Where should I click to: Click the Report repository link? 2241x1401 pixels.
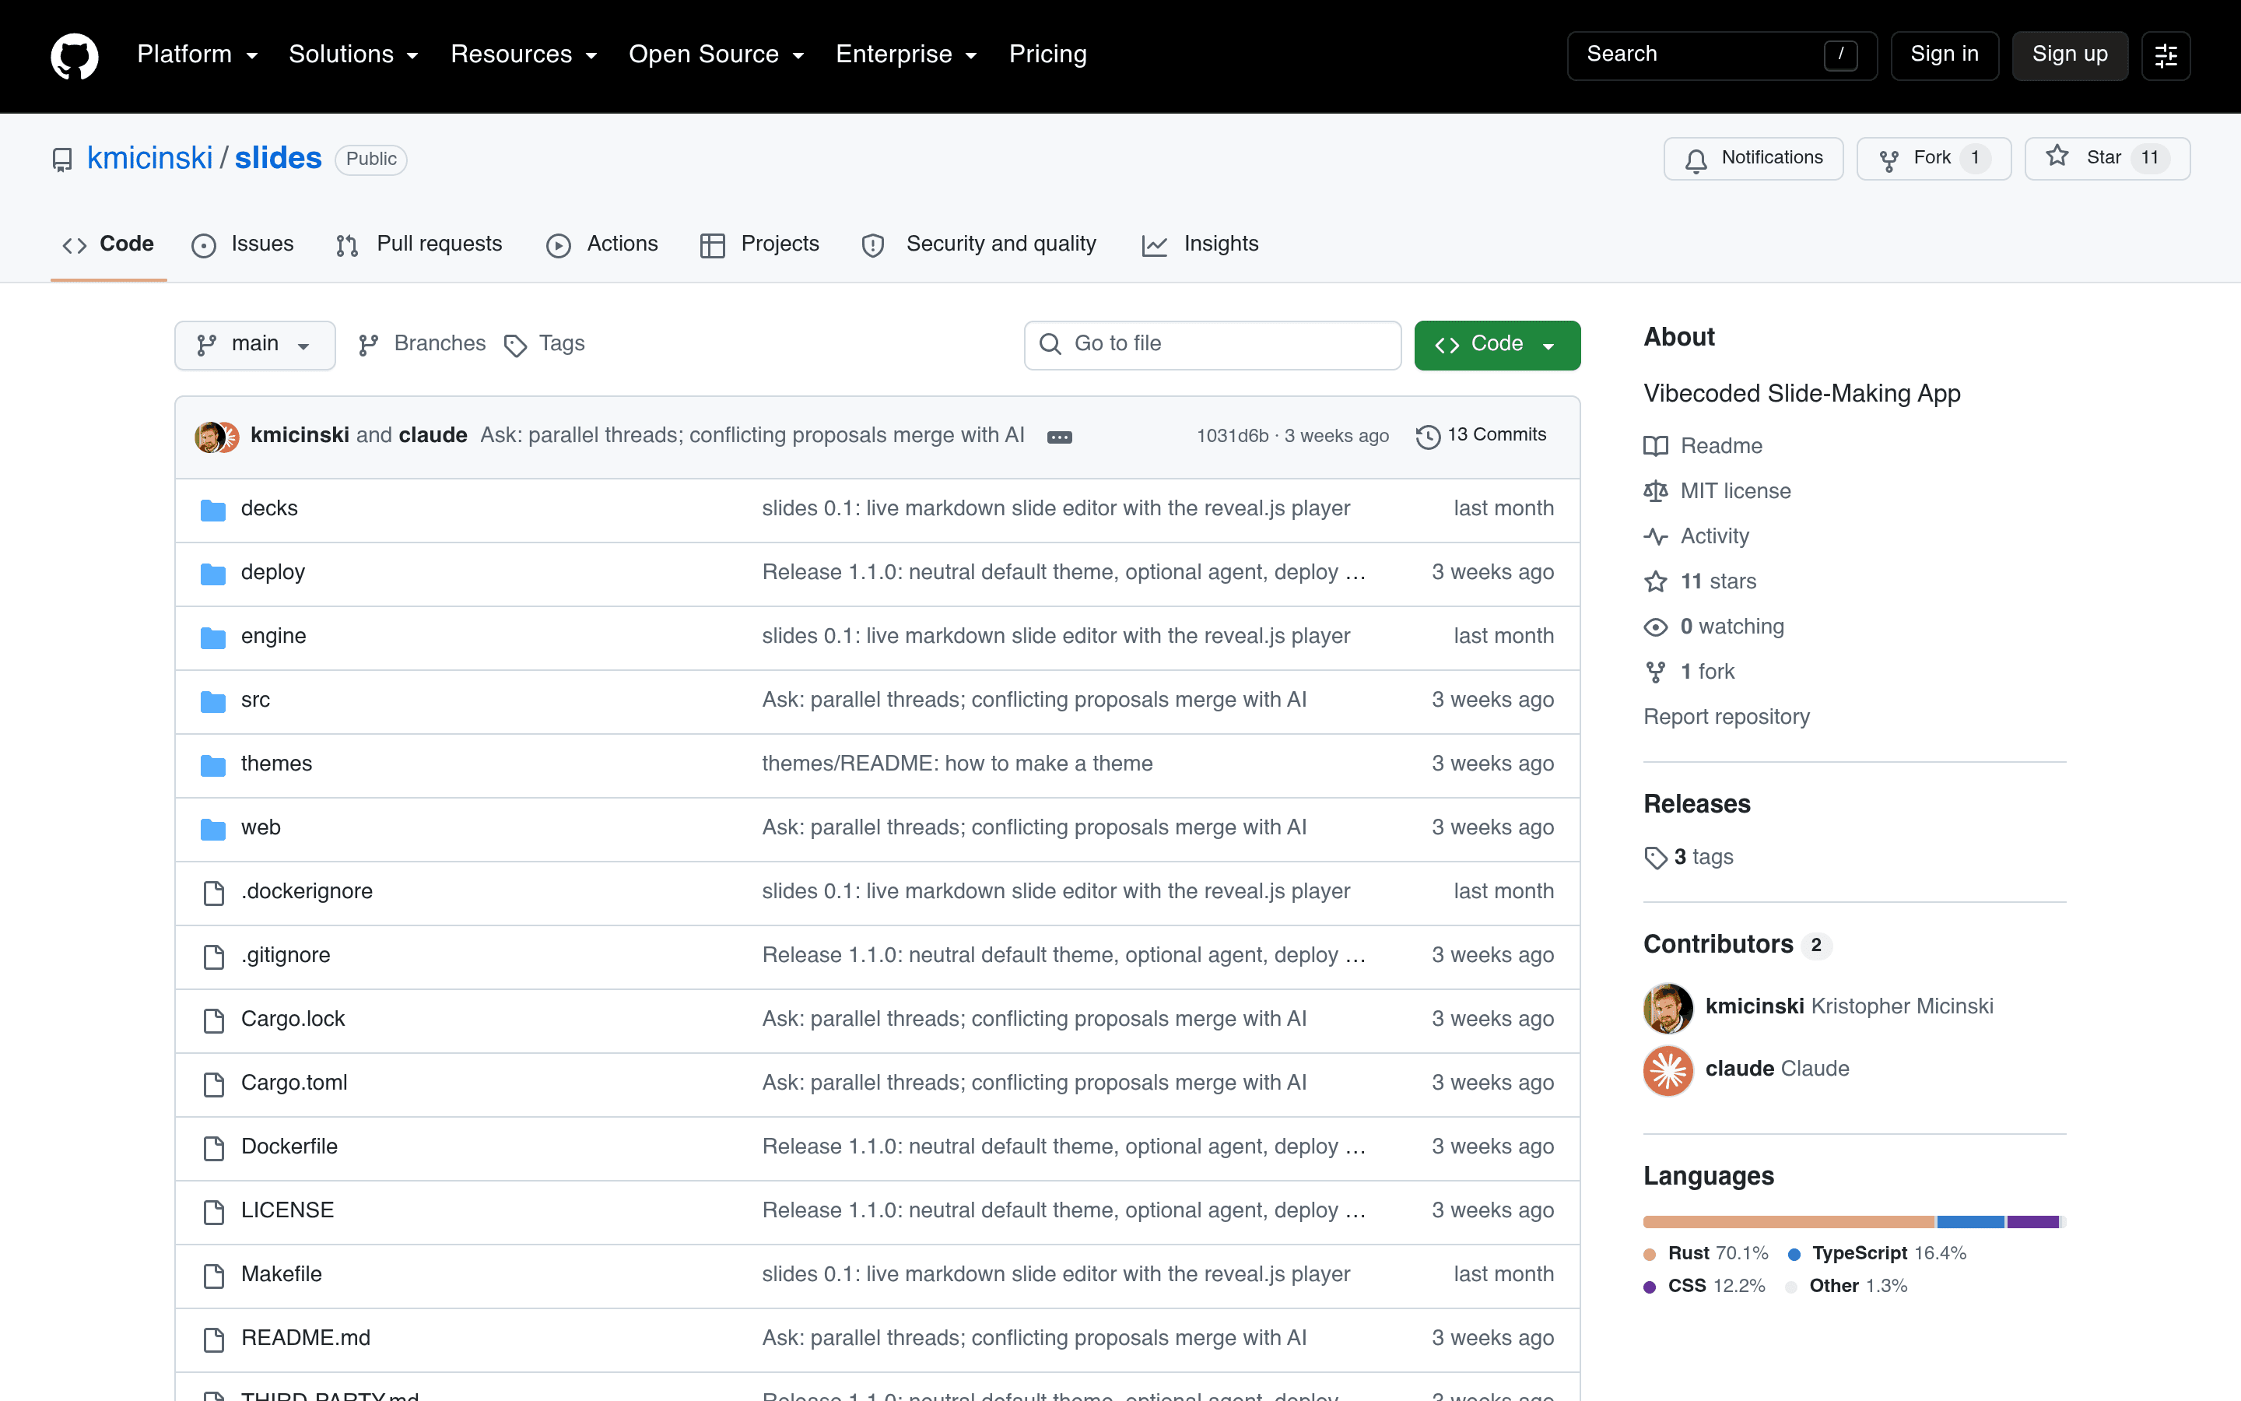coord(1726,717)
